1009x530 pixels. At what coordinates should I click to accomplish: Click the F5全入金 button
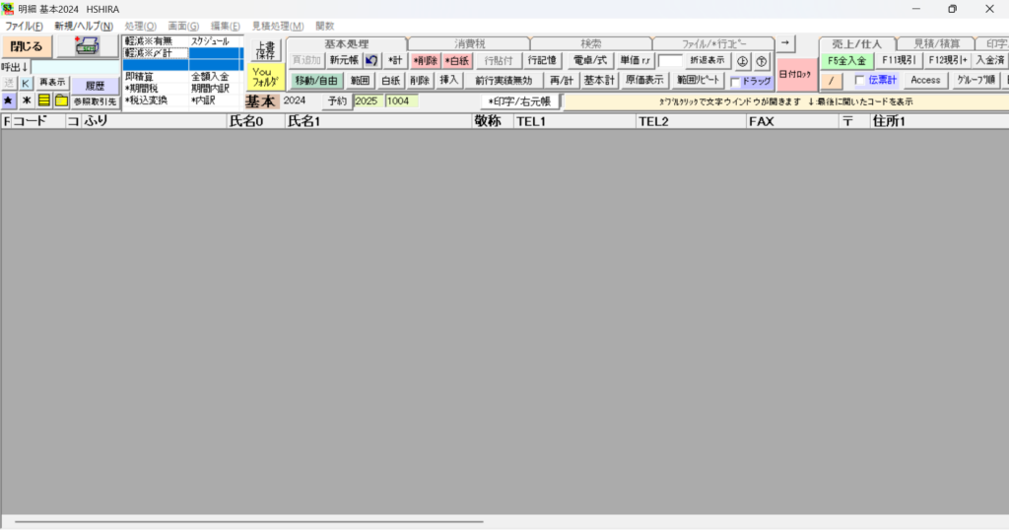click(x=846, y=61)
